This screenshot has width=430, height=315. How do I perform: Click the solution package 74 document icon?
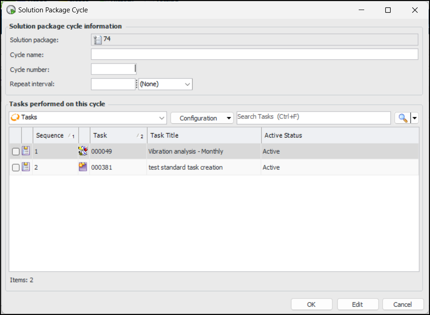(98, 40)
